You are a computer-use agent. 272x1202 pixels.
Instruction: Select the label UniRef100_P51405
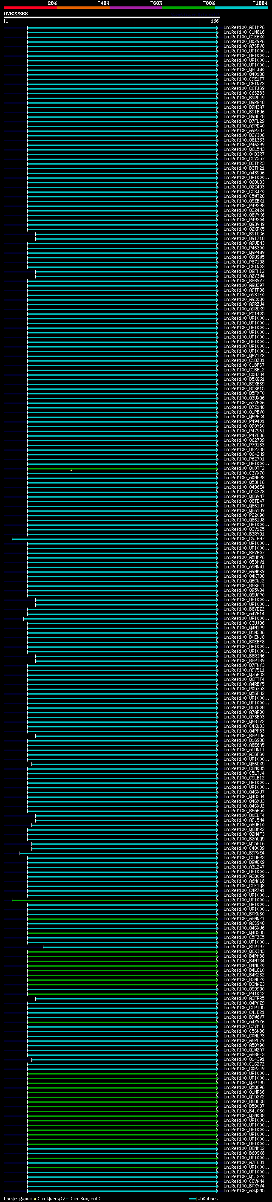coord(244,313)
